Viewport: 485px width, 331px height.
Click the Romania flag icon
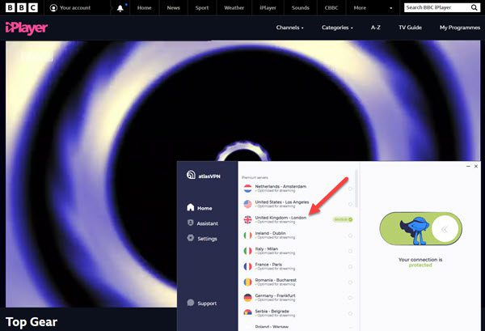click(248, 282)
